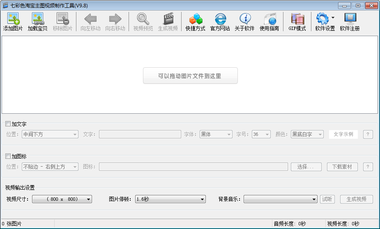Show the 关于软件 about info icon

pos(245,22)
